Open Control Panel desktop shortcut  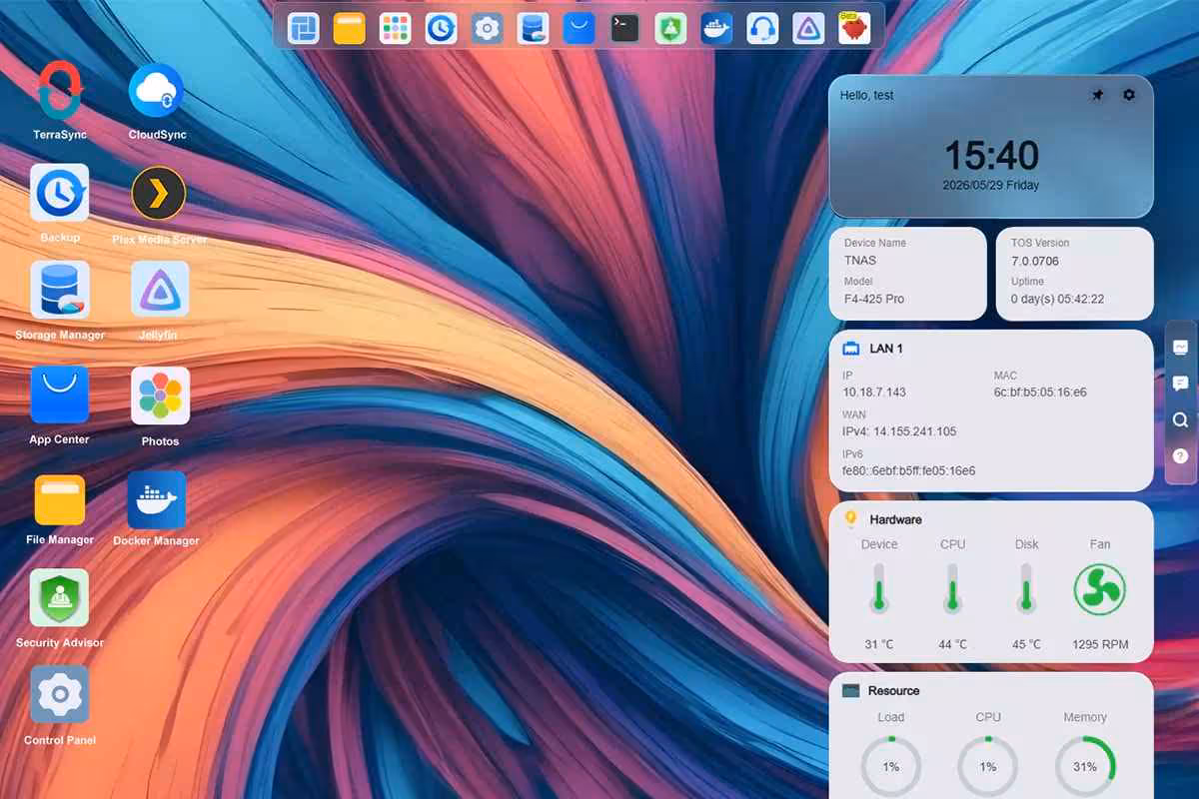click(x=60, y=695)
